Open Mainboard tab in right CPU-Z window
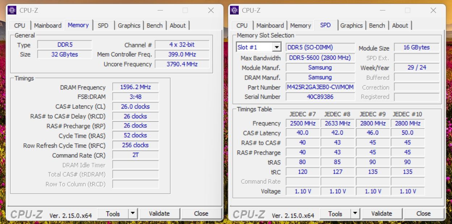The image size is (452, 224). pos(270,25)
